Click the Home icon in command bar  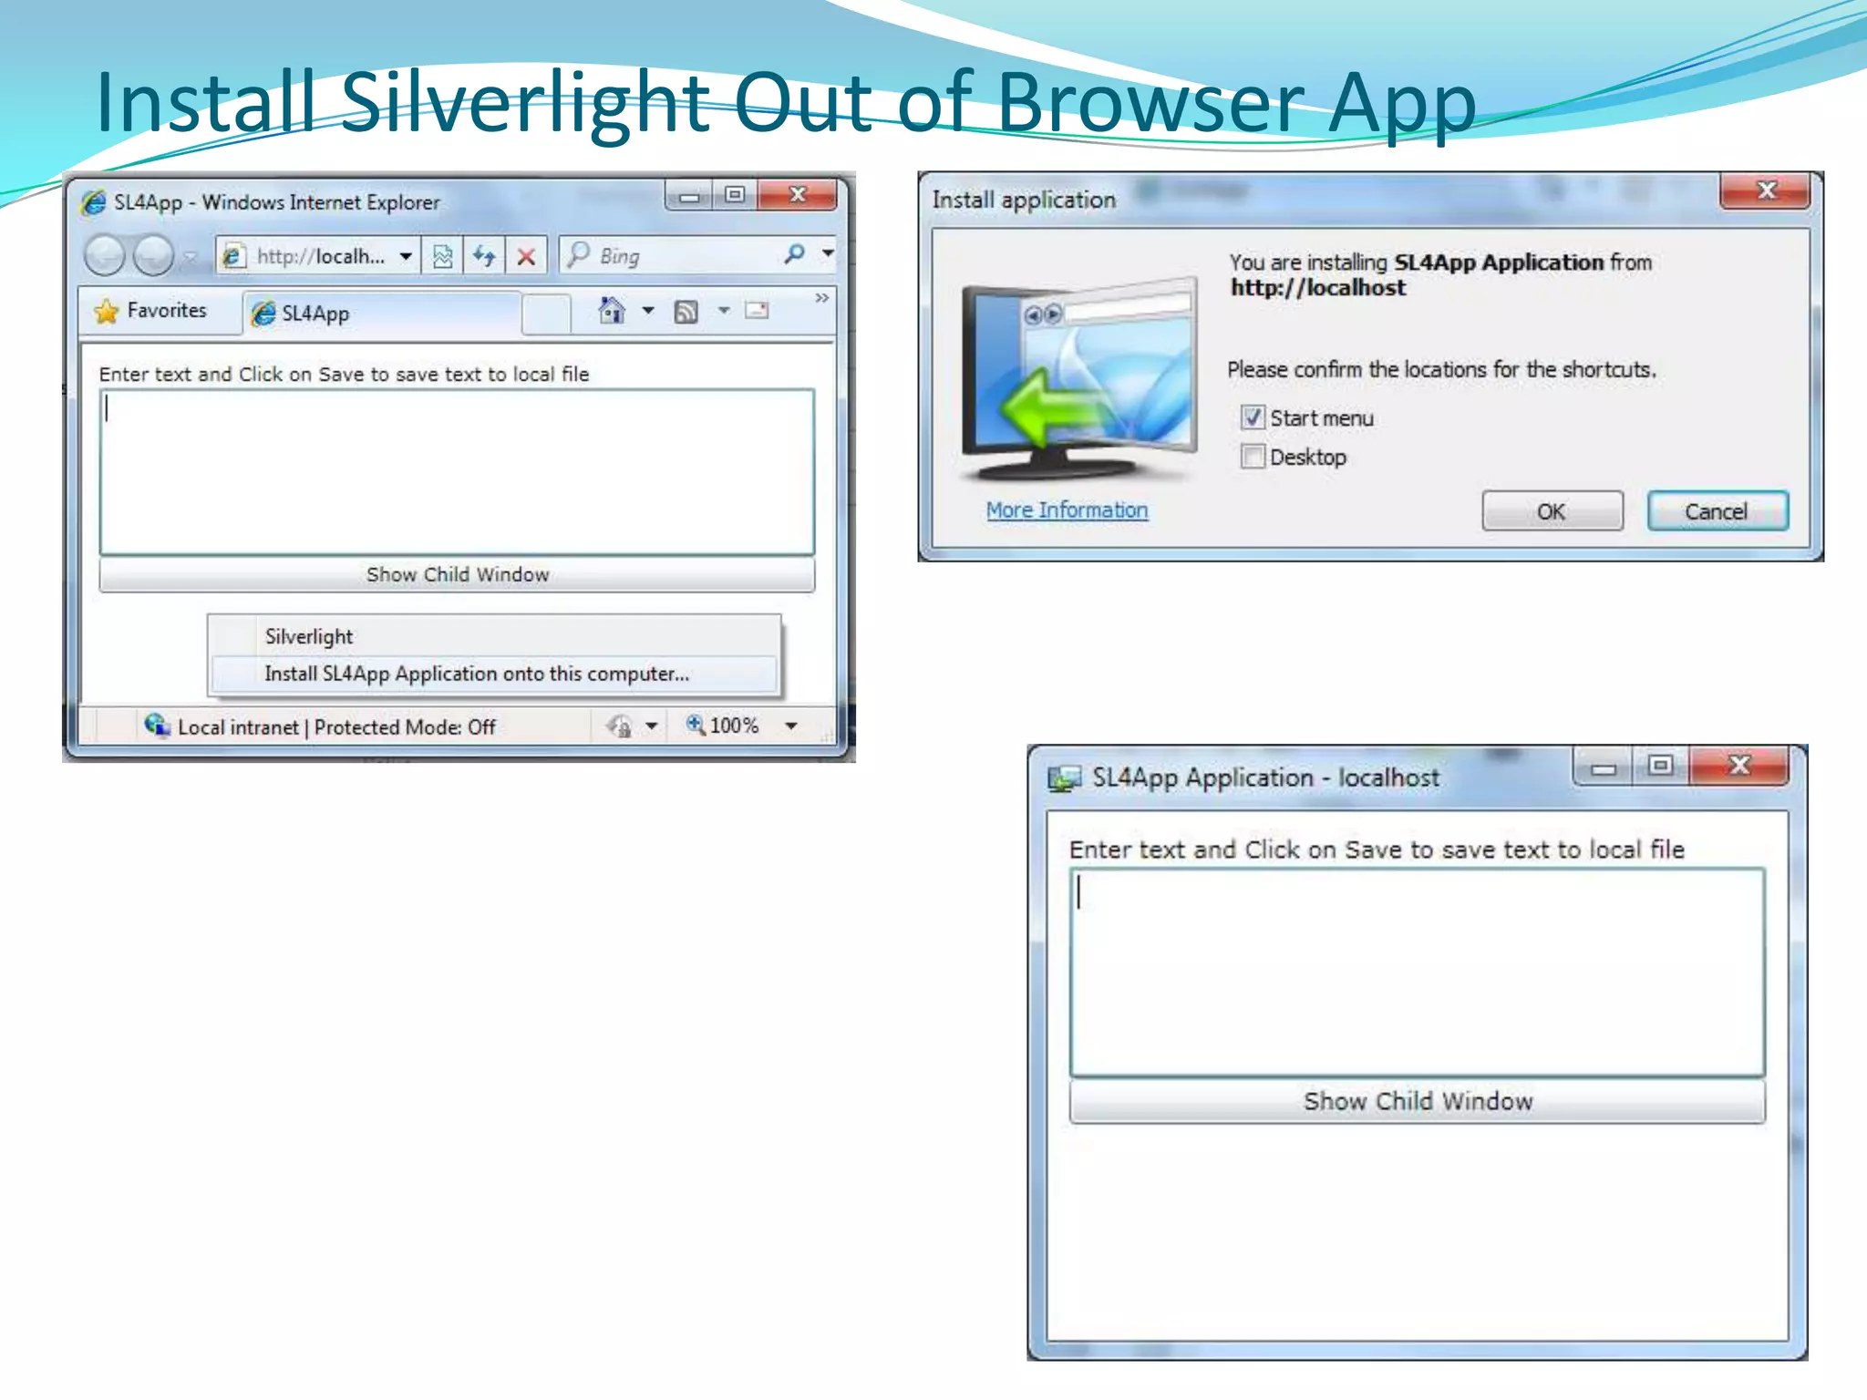[x=611, y=311]
